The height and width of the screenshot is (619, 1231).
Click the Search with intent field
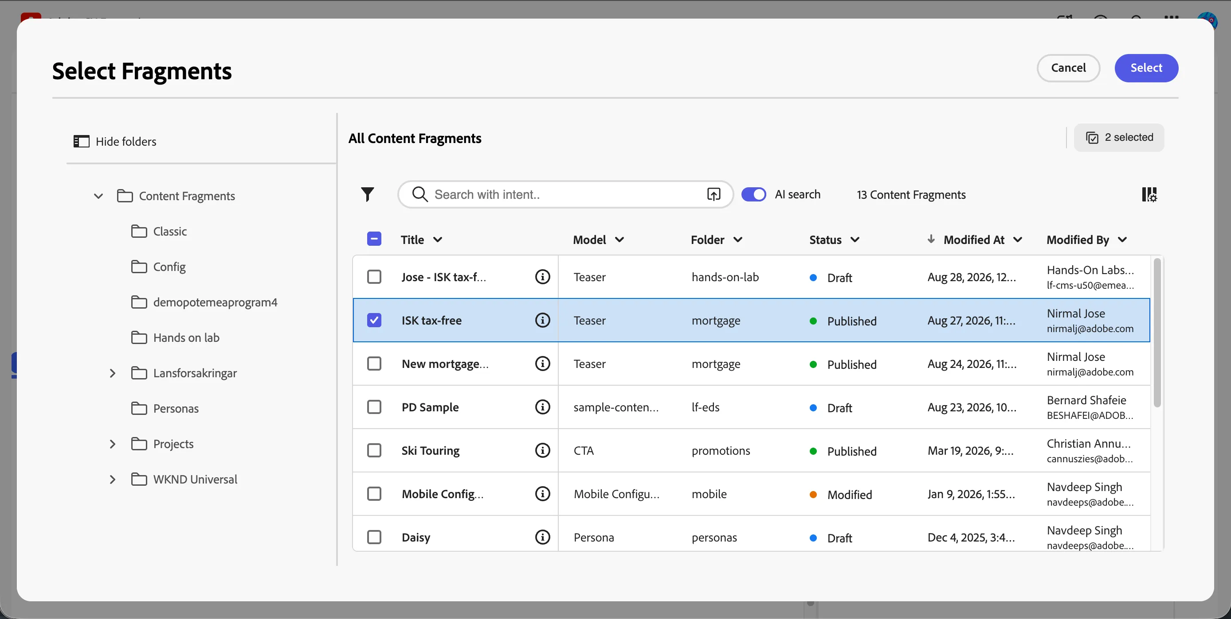[x=565, y=194]
